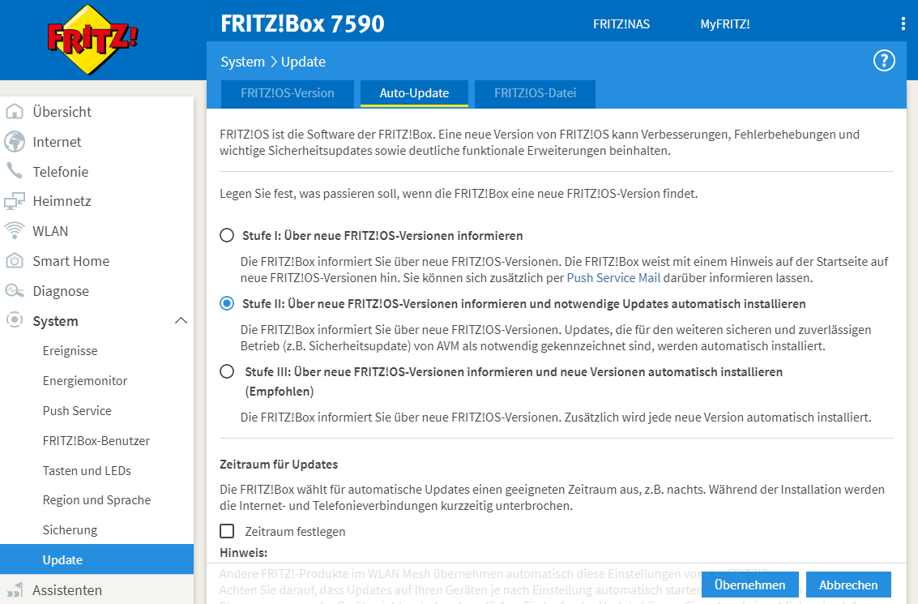This screenshot has width=918, height=604.
Task: Select the Stufe I radio button
Action: pyautogui.click(x=227, y=236)
